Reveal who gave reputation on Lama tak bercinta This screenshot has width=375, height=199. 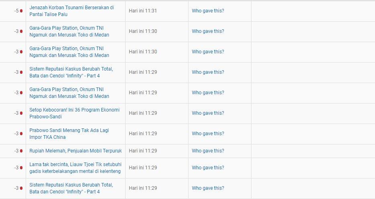pyautogui.click(x=208, y=168)
